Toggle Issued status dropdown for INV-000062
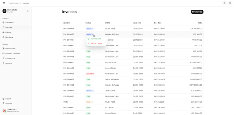 point(90,34)
